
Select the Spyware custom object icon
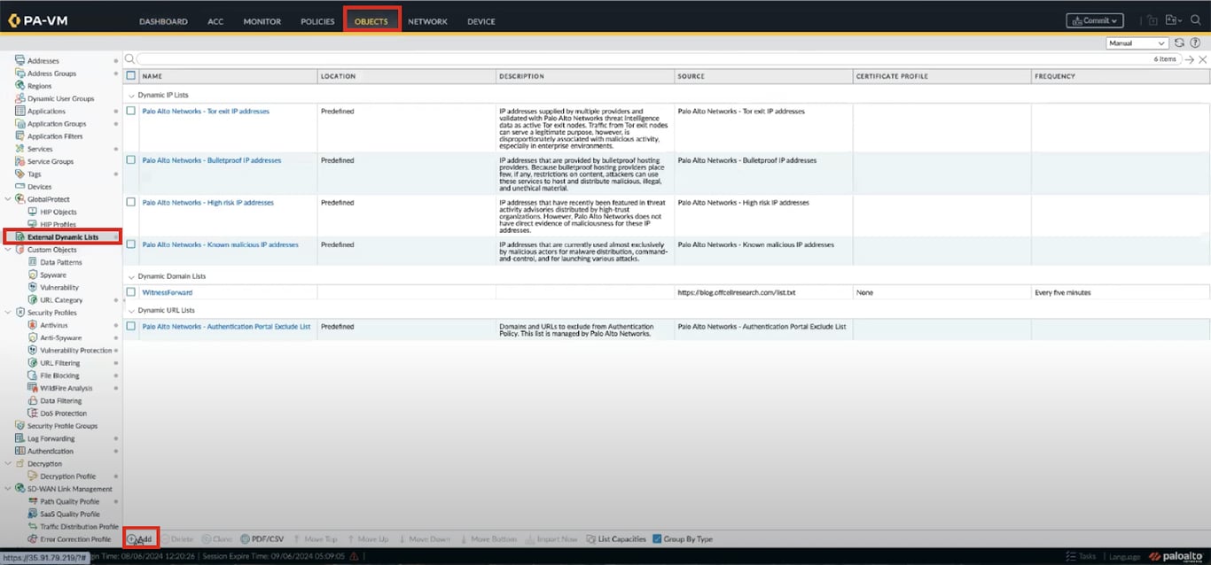[32, 275]
